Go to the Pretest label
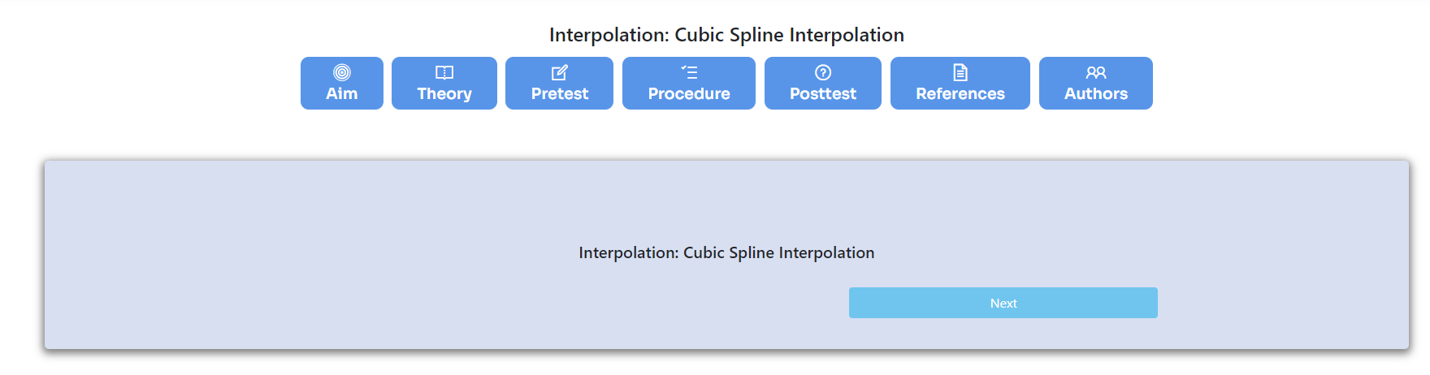1430x375 pixels. click(560, 94)
